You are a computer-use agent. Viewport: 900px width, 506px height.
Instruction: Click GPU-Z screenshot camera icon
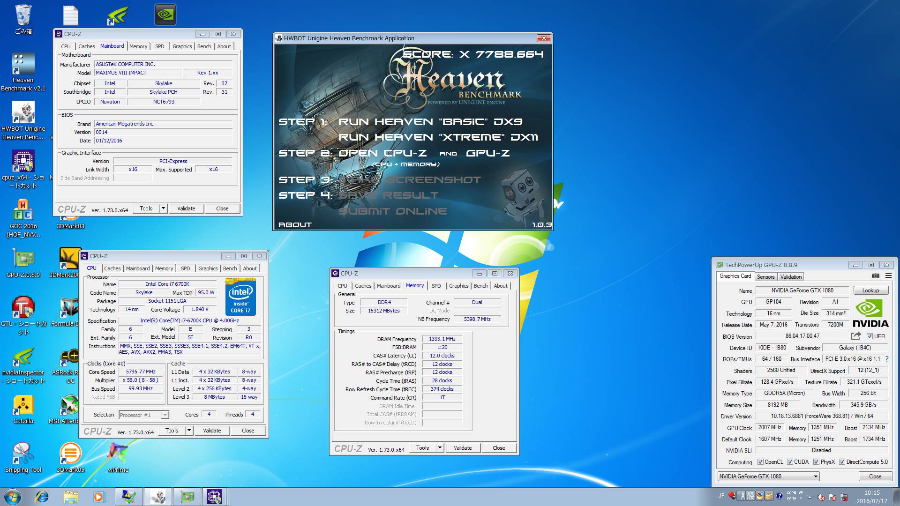[x=875, y=276]
